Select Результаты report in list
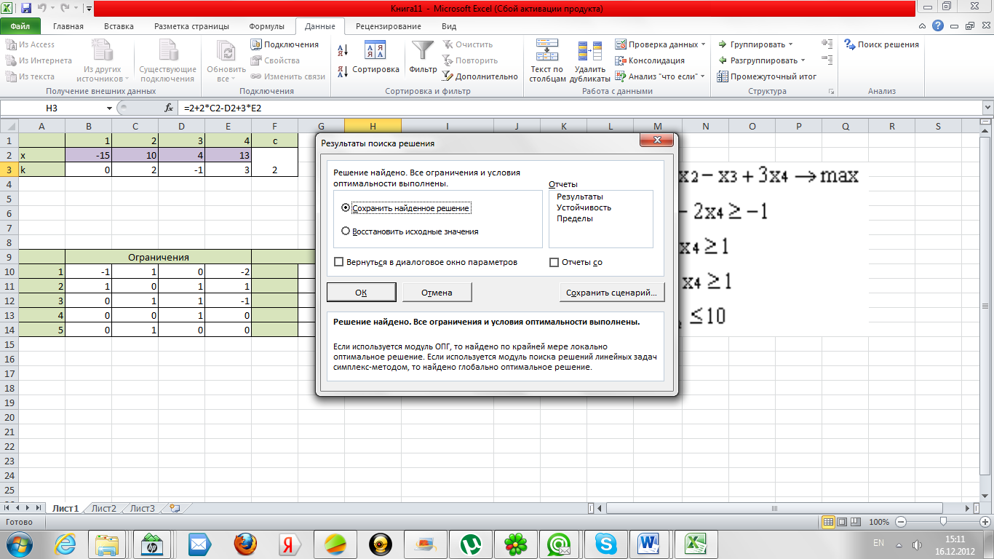 580,197
